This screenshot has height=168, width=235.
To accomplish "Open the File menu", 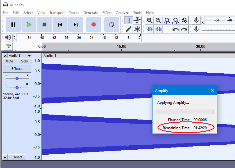I will [x=6, y=13].
